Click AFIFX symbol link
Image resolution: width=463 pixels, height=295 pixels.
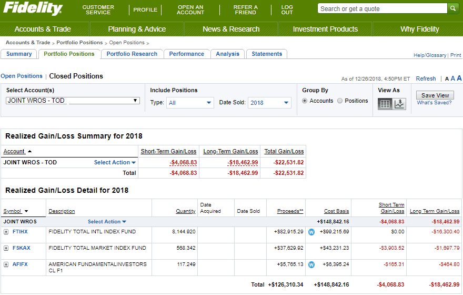(x=20, y=264)
